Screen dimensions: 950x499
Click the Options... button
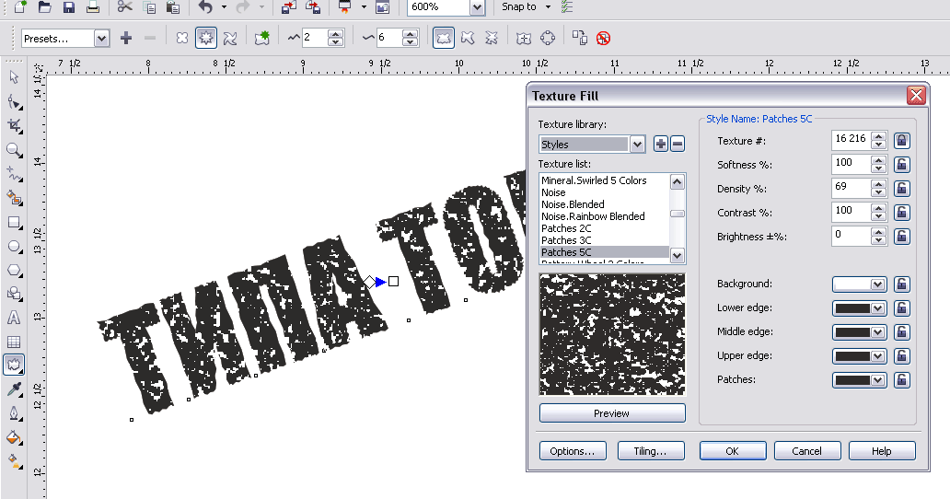(x=573, y=451)
